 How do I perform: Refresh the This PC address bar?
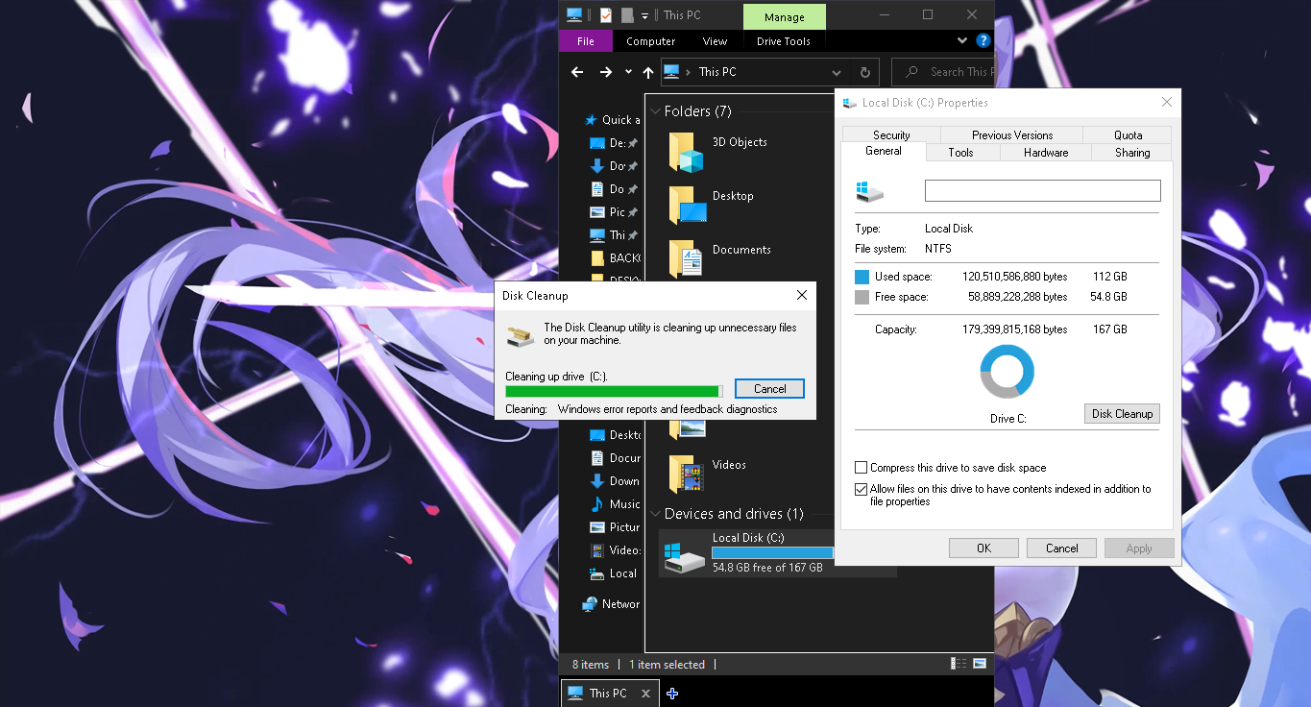click(x=864, y=72)
